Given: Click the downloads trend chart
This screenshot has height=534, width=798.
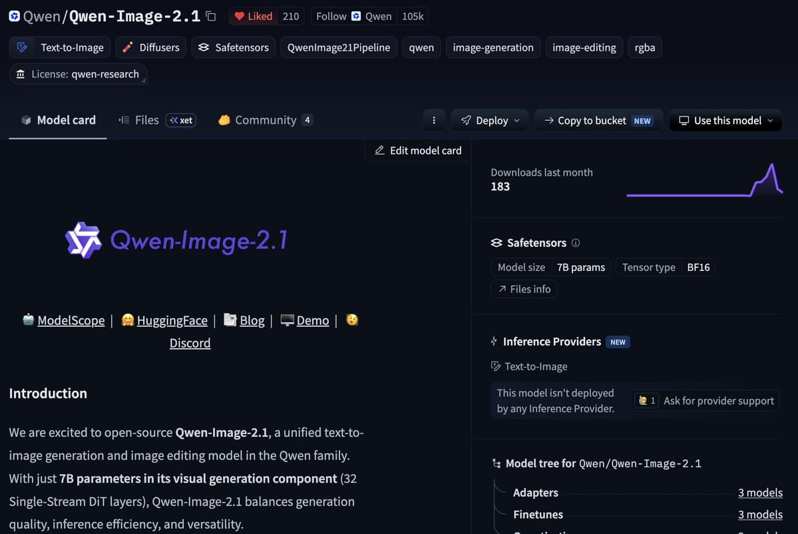Looking at the screenshot, I should click(x=704, y=180).
